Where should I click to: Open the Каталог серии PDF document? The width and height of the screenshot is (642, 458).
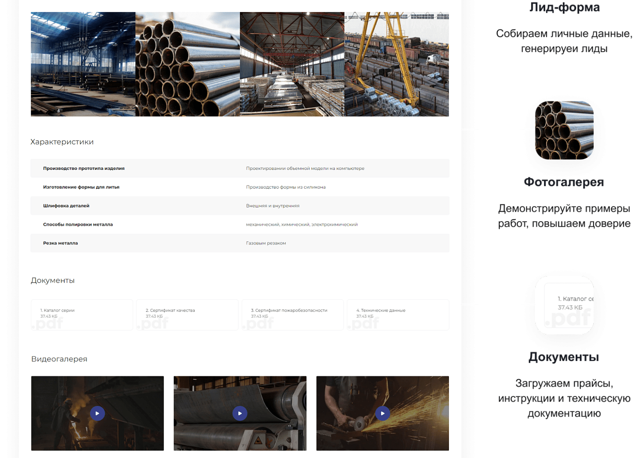point(82,315)
